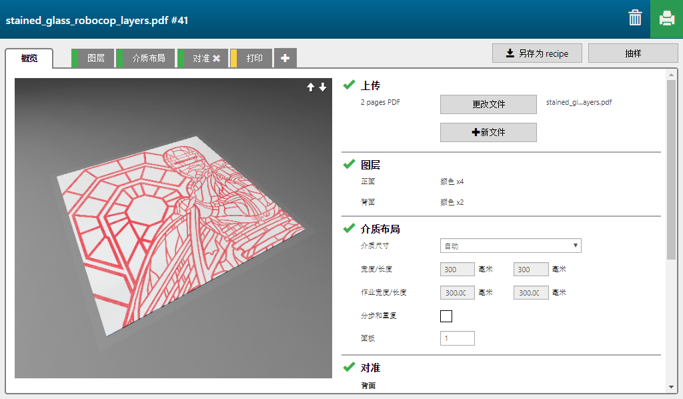The width and height of the screenshot is (683, 399).
Task: Close the 对准 tab with its X
Action: [x=217, y=58]
